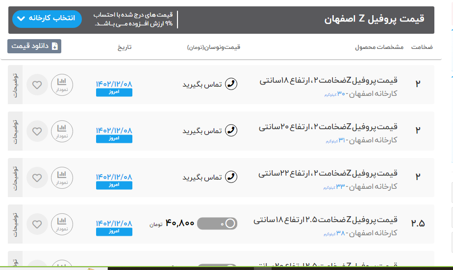Expand the توضیحات tab for the thickness 2.5 row
The image size is (453, 270).
point(15,224)
